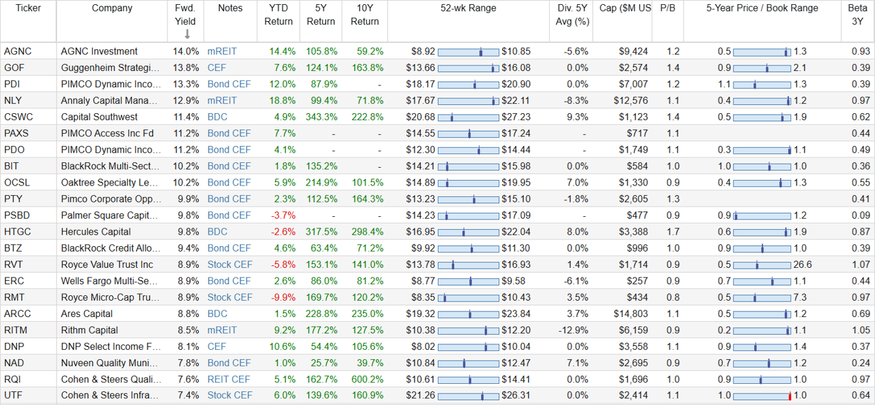Click the 1.07 beta value
The width and height of the screenshot is (875, 405).
click(861, 265)
